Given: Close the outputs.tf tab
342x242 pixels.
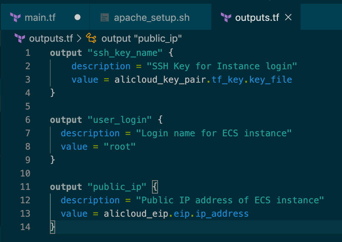Looking at the screenshot, I should 288,17.
